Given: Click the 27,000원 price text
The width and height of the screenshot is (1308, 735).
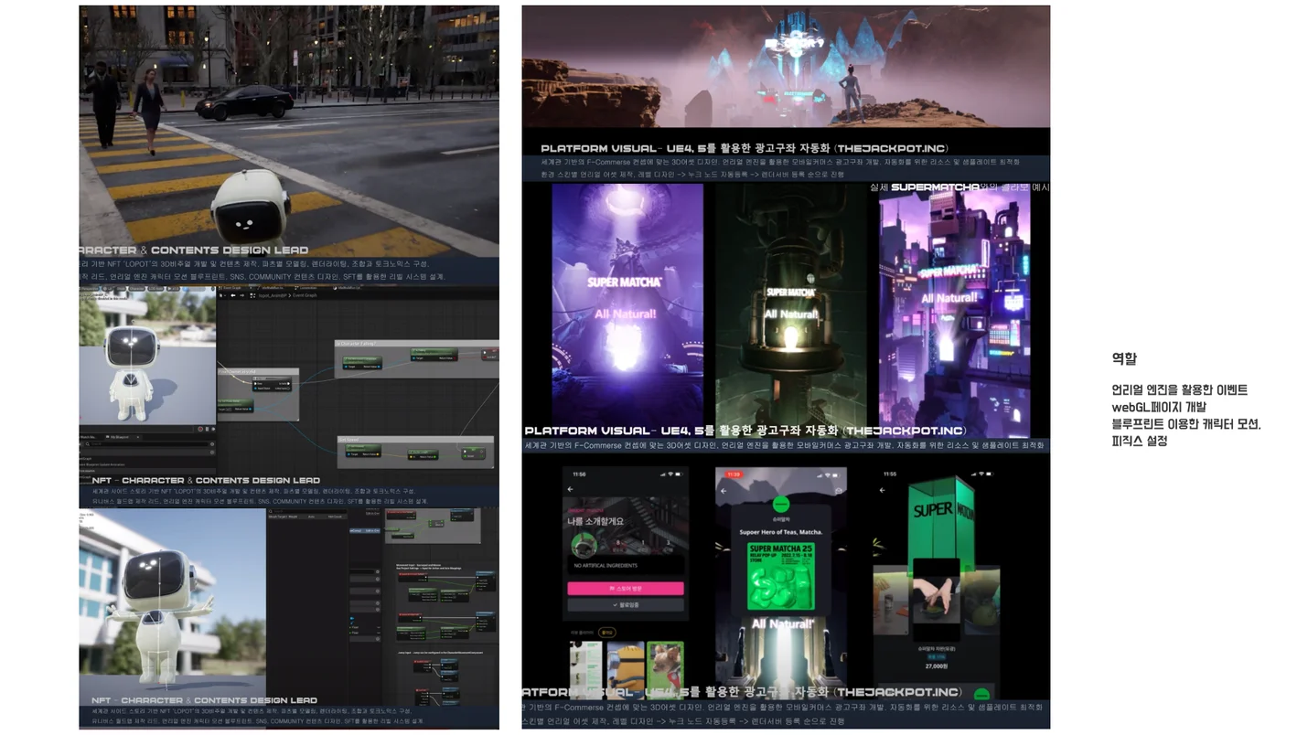Looking at the screenshot, I should [935, 666].
